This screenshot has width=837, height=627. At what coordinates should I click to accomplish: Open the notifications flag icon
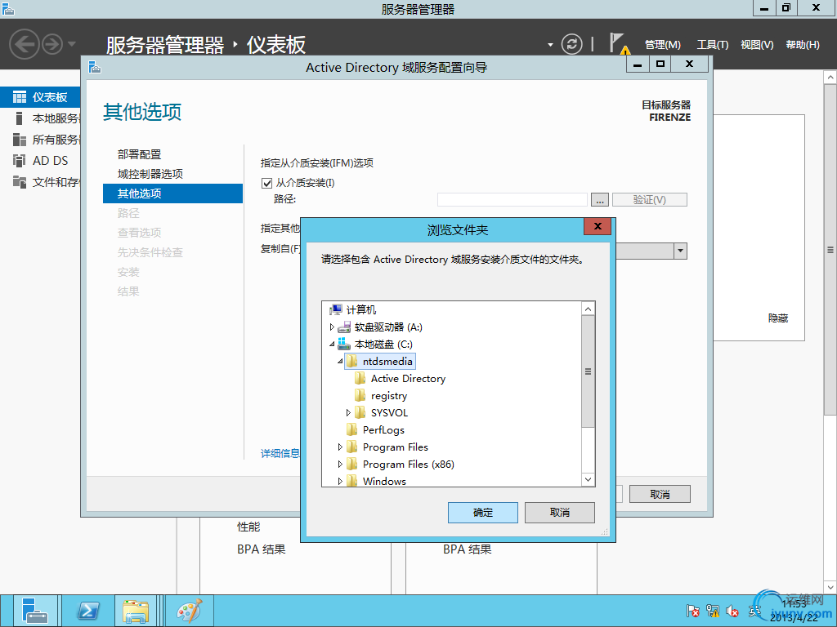(620, 43)
